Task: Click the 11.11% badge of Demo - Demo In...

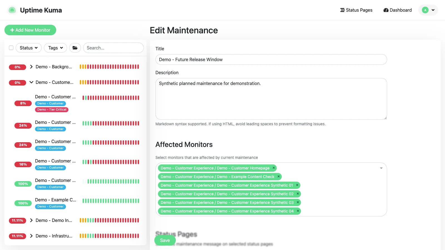Action: pos(18,221)
